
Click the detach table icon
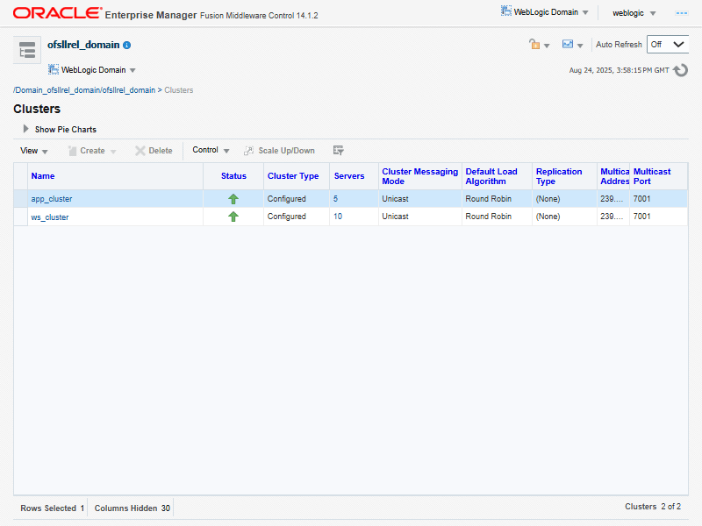pos(339,151)
